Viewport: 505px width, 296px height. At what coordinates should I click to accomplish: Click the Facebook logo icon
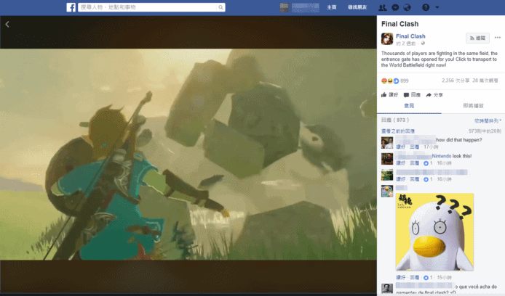71,7
